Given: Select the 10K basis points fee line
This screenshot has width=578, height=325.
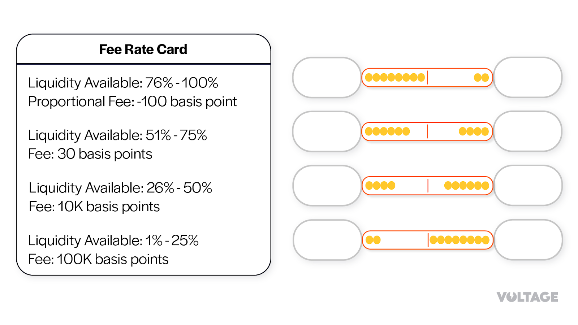Looking at the screenshot, I should [94, 207].
